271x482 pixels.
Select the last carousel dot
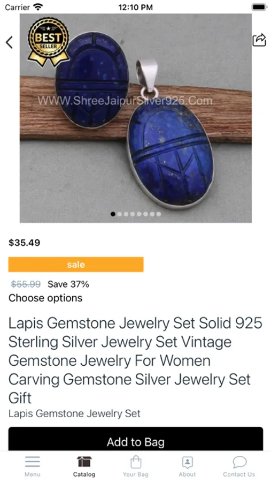pyautogui.click(x=159, y=214)
